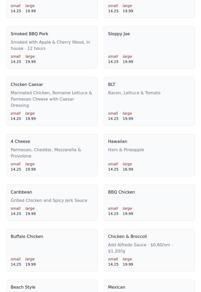Screen dimensions: 201x292
Task: Select the 4 Cheese item heading
Action: [20, 142]
